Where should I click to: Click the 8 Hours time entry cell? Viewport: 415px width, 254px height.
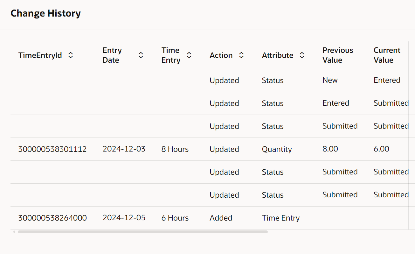[175, 149]
